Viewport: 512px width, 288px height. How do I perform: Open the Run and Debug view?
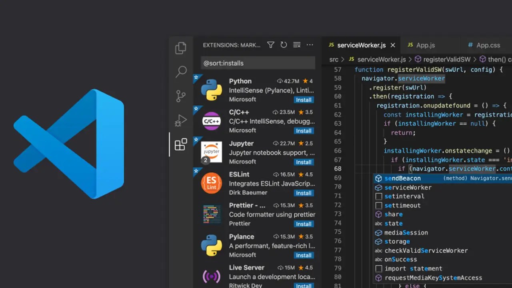pos(180,120)
